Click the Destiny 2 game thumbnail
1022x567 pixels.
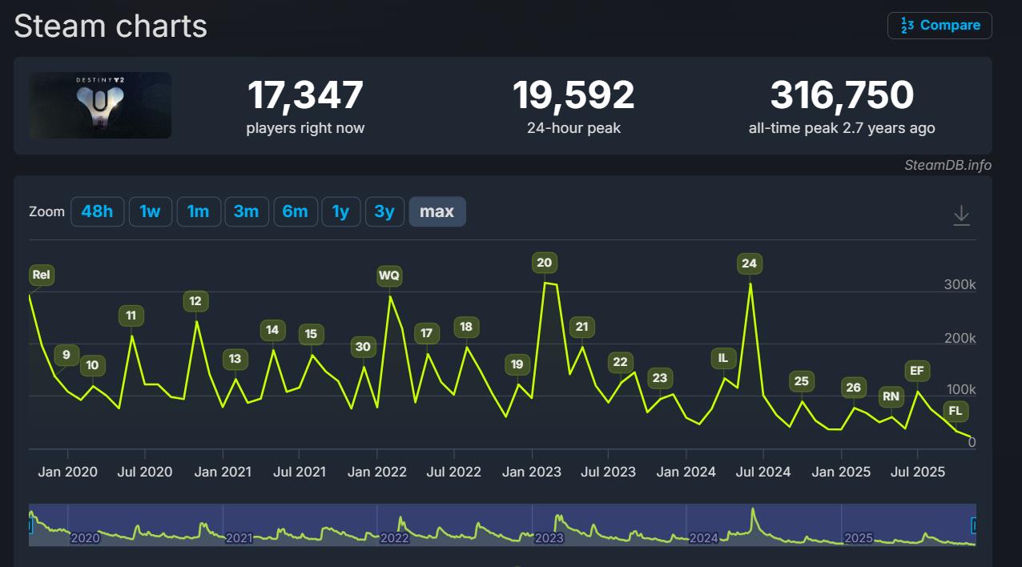100,106
